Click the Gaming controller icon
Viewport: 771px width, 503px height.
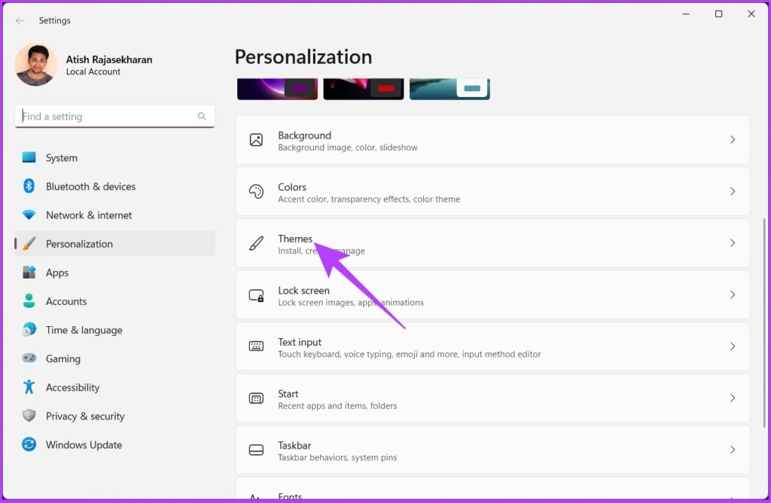(x=29, y=358)
